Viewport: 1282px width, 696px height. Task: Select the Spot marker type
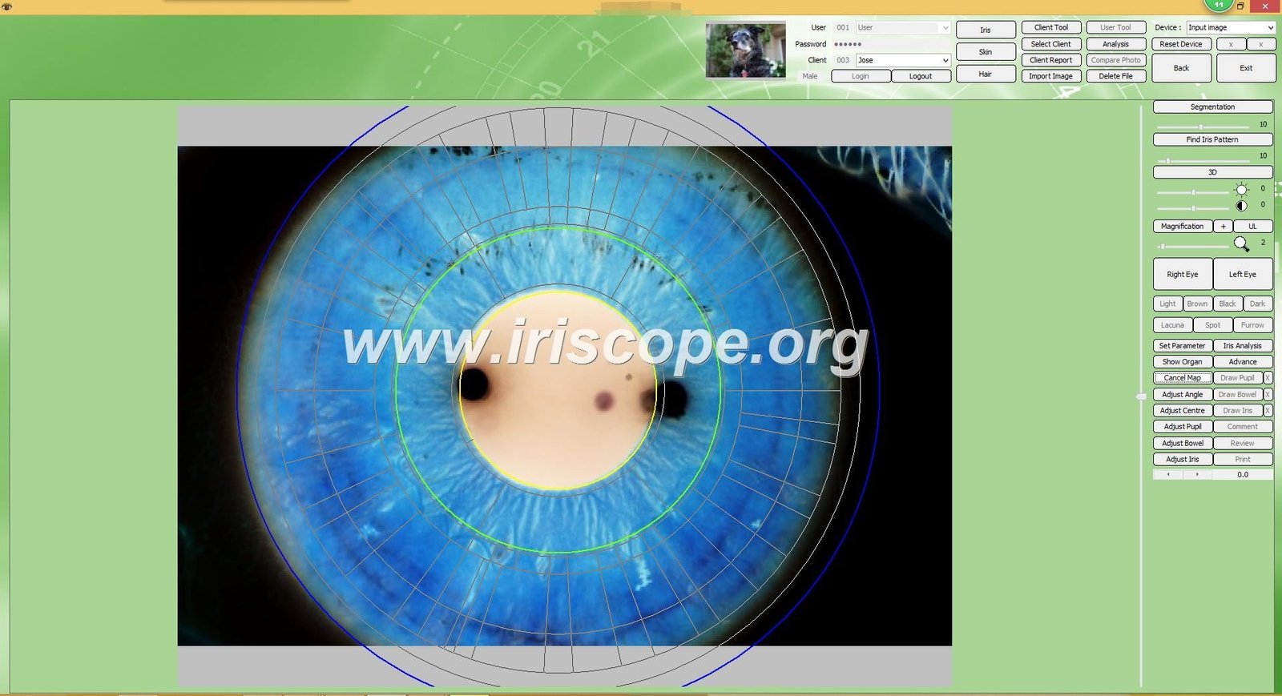[1213, 325]
